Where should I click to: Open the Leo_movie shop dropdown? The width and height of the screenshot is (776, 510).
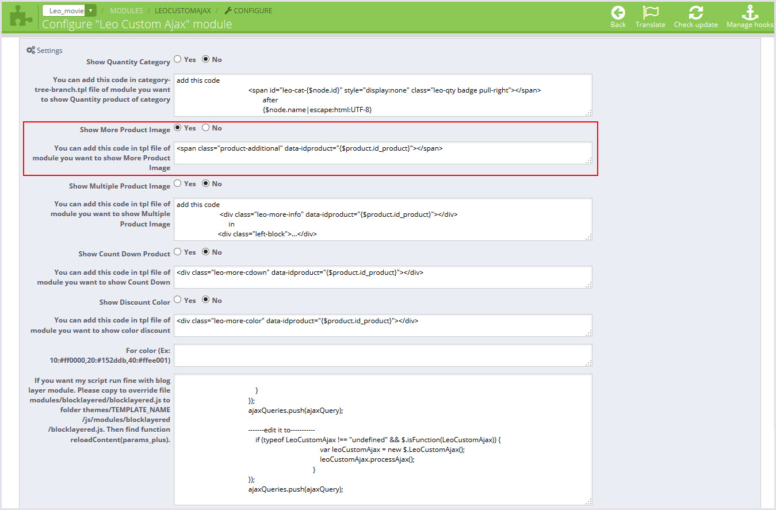tap(69, 10)
